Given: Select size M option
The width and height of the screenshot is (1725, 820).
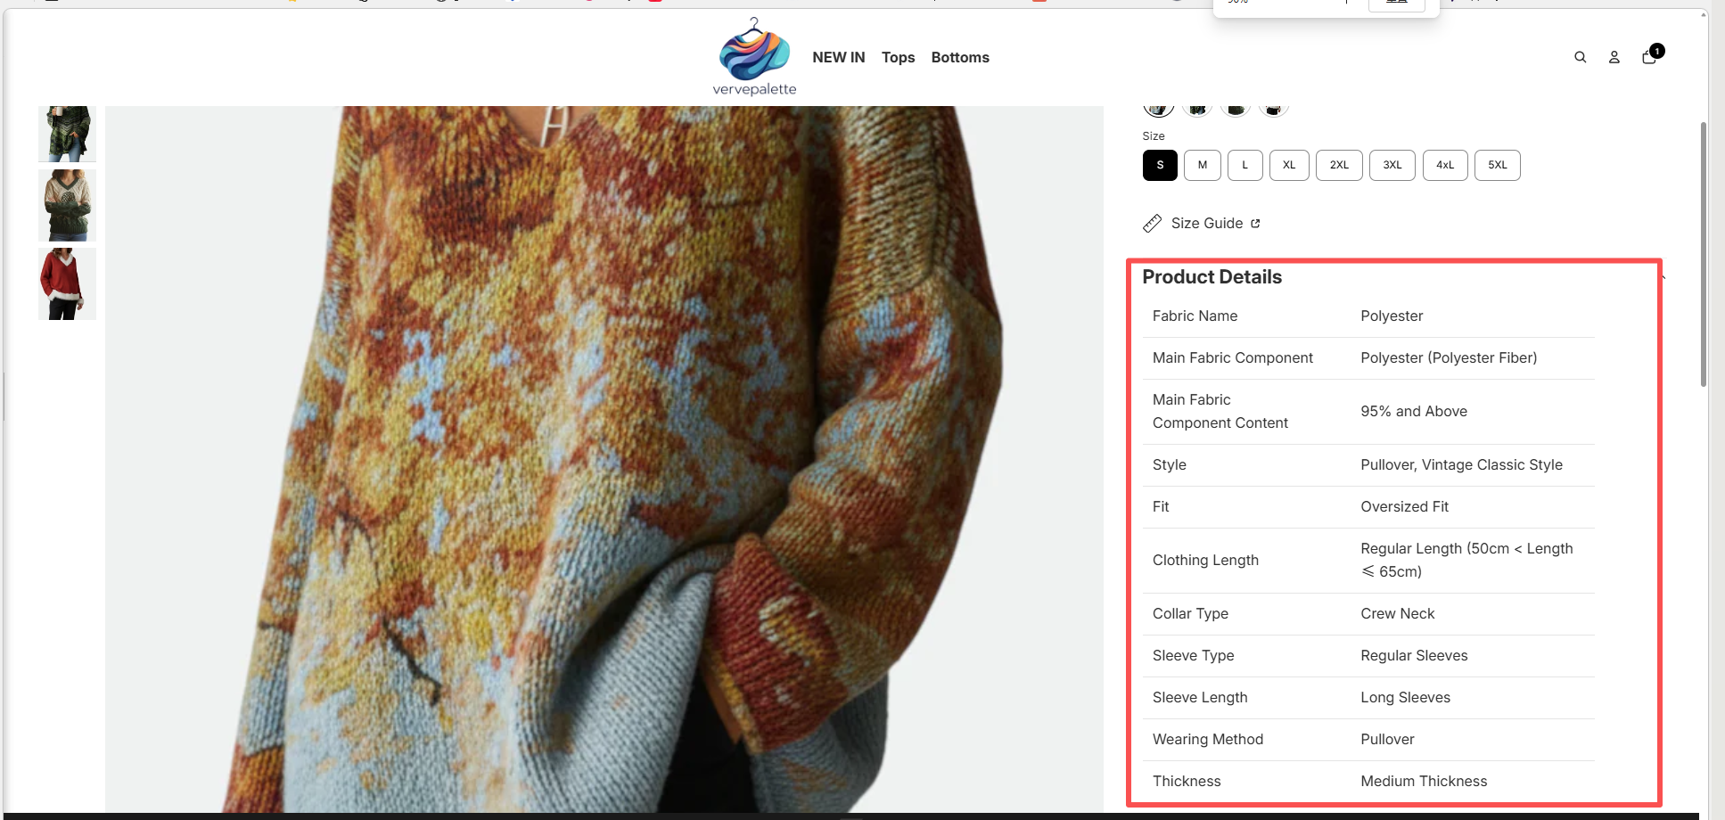Looking at the screenshot, I should click(1202, 165).
